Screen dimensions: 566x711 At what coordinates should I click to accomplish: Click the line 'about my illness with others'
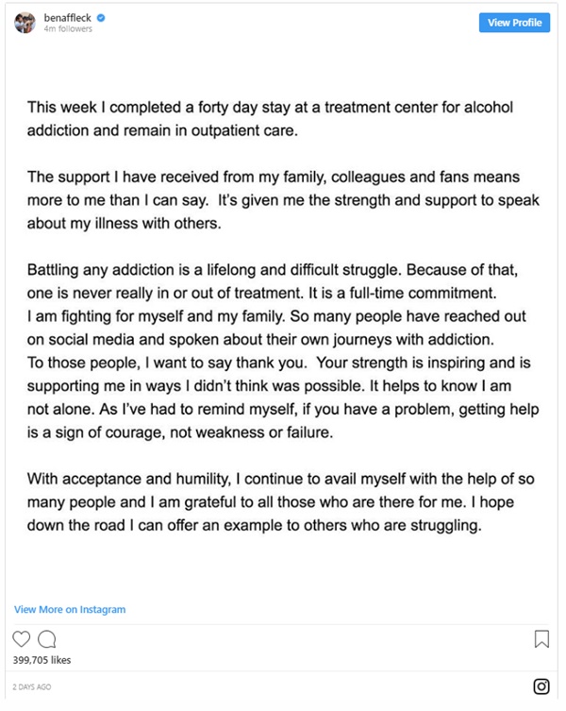coord(125,224)
